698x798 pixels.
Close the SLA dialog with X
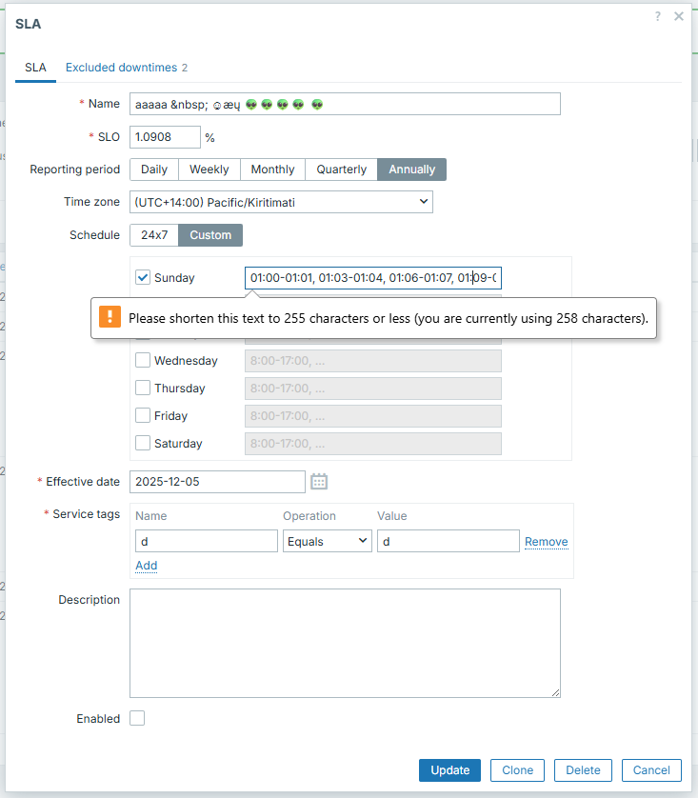pyautogui.click(x=679, y=17)
